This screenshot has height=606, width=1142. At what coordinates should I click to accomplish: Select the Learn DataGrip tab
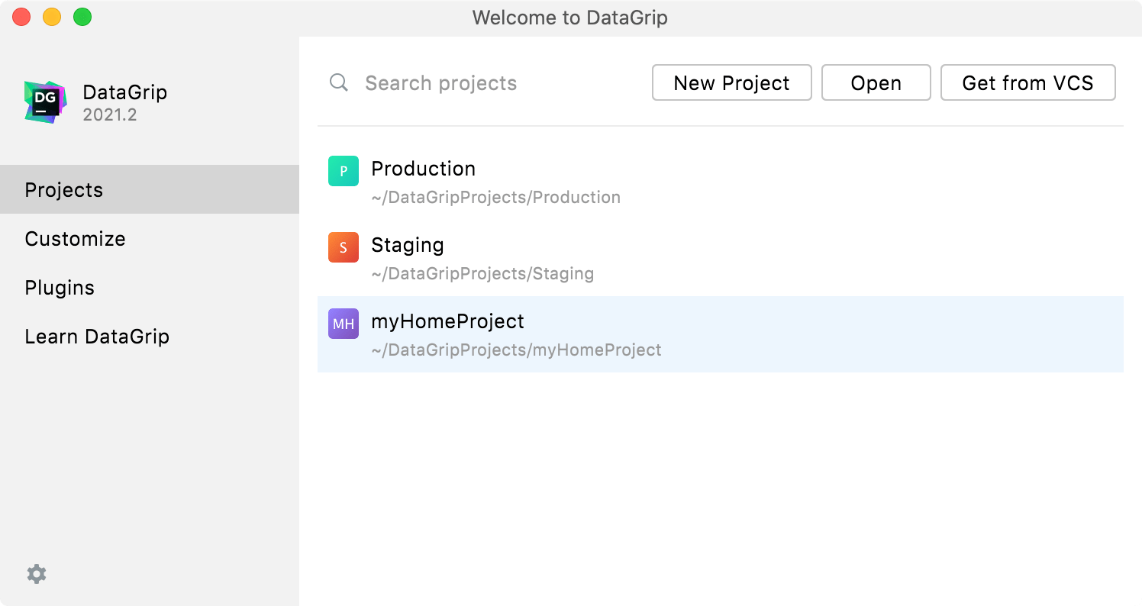click(97, 337)
